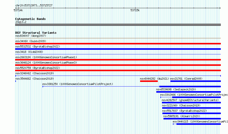
Task: Click nsv6044282 (Wu2021) label
Action: tap(154, 79)
